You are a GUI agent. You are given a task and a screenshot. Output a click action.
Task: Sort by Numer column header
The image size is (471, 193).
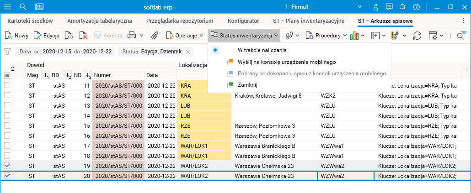click(118, 75)
